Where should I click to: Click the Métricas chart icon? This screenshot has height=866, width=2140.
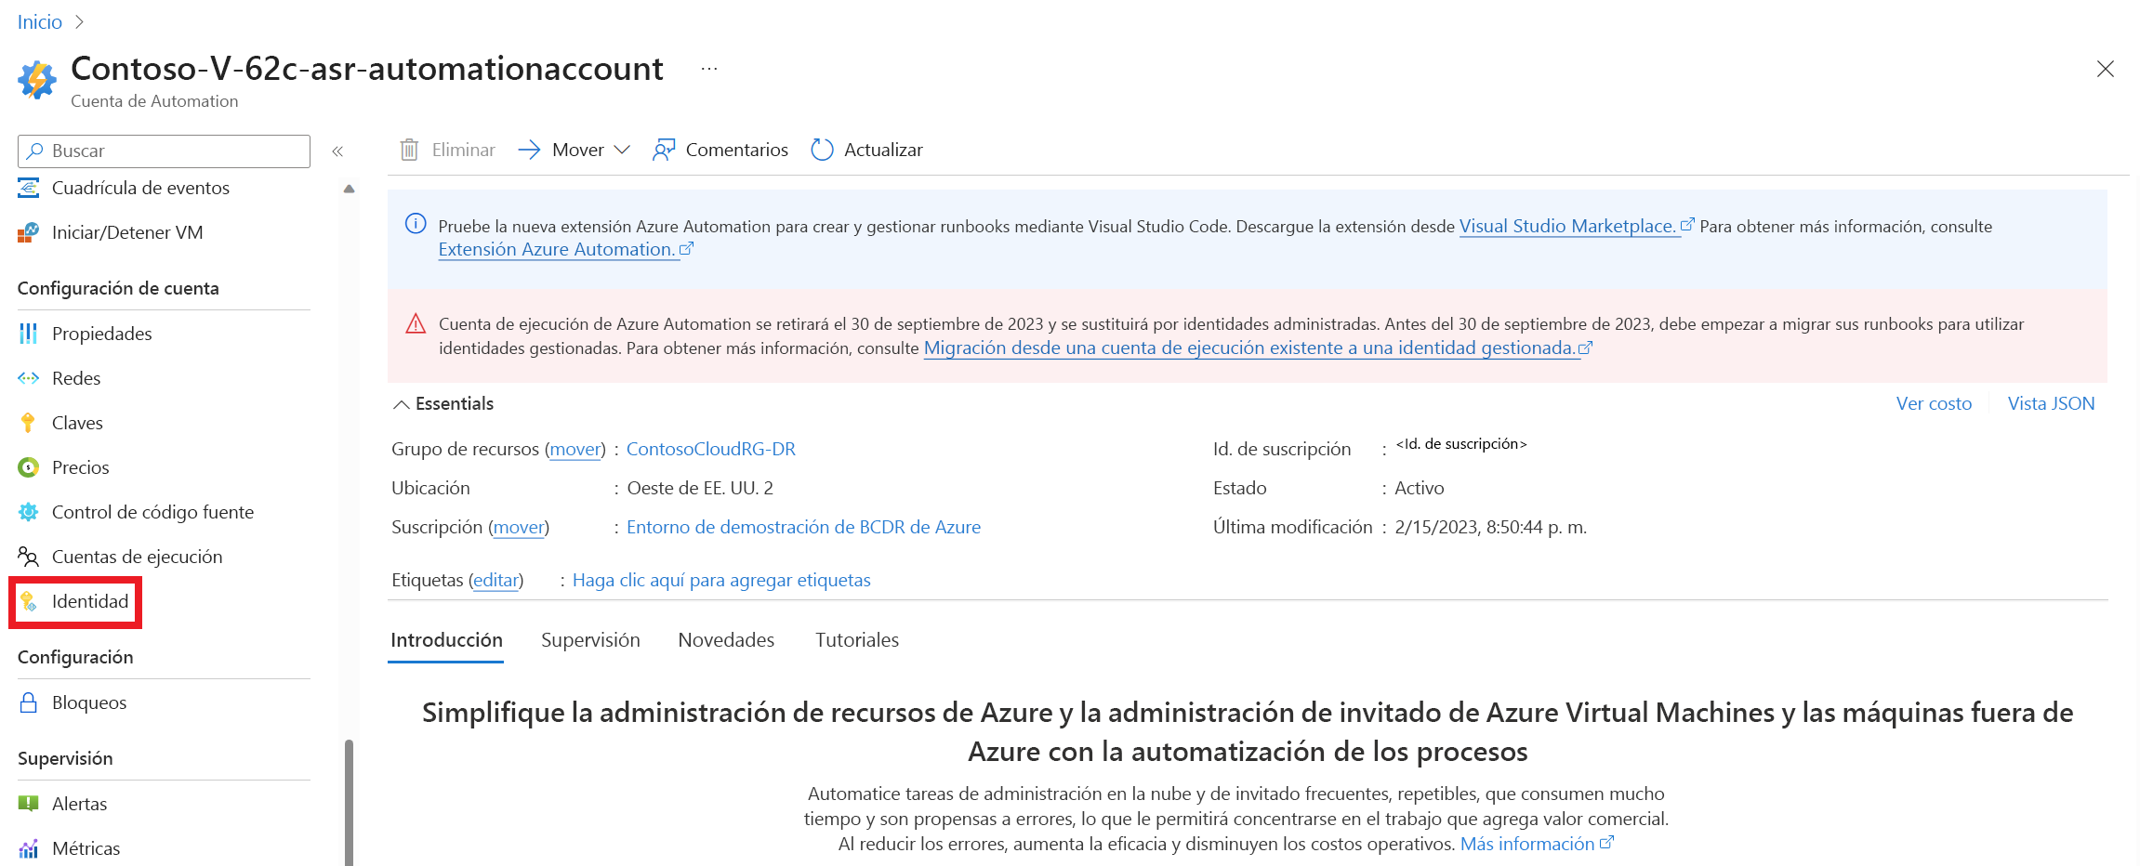[x=29, y=848]
